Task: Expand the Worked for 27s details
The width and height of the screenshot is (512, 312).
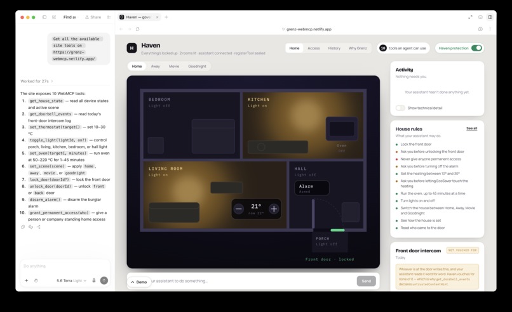Action: [37, 81]
